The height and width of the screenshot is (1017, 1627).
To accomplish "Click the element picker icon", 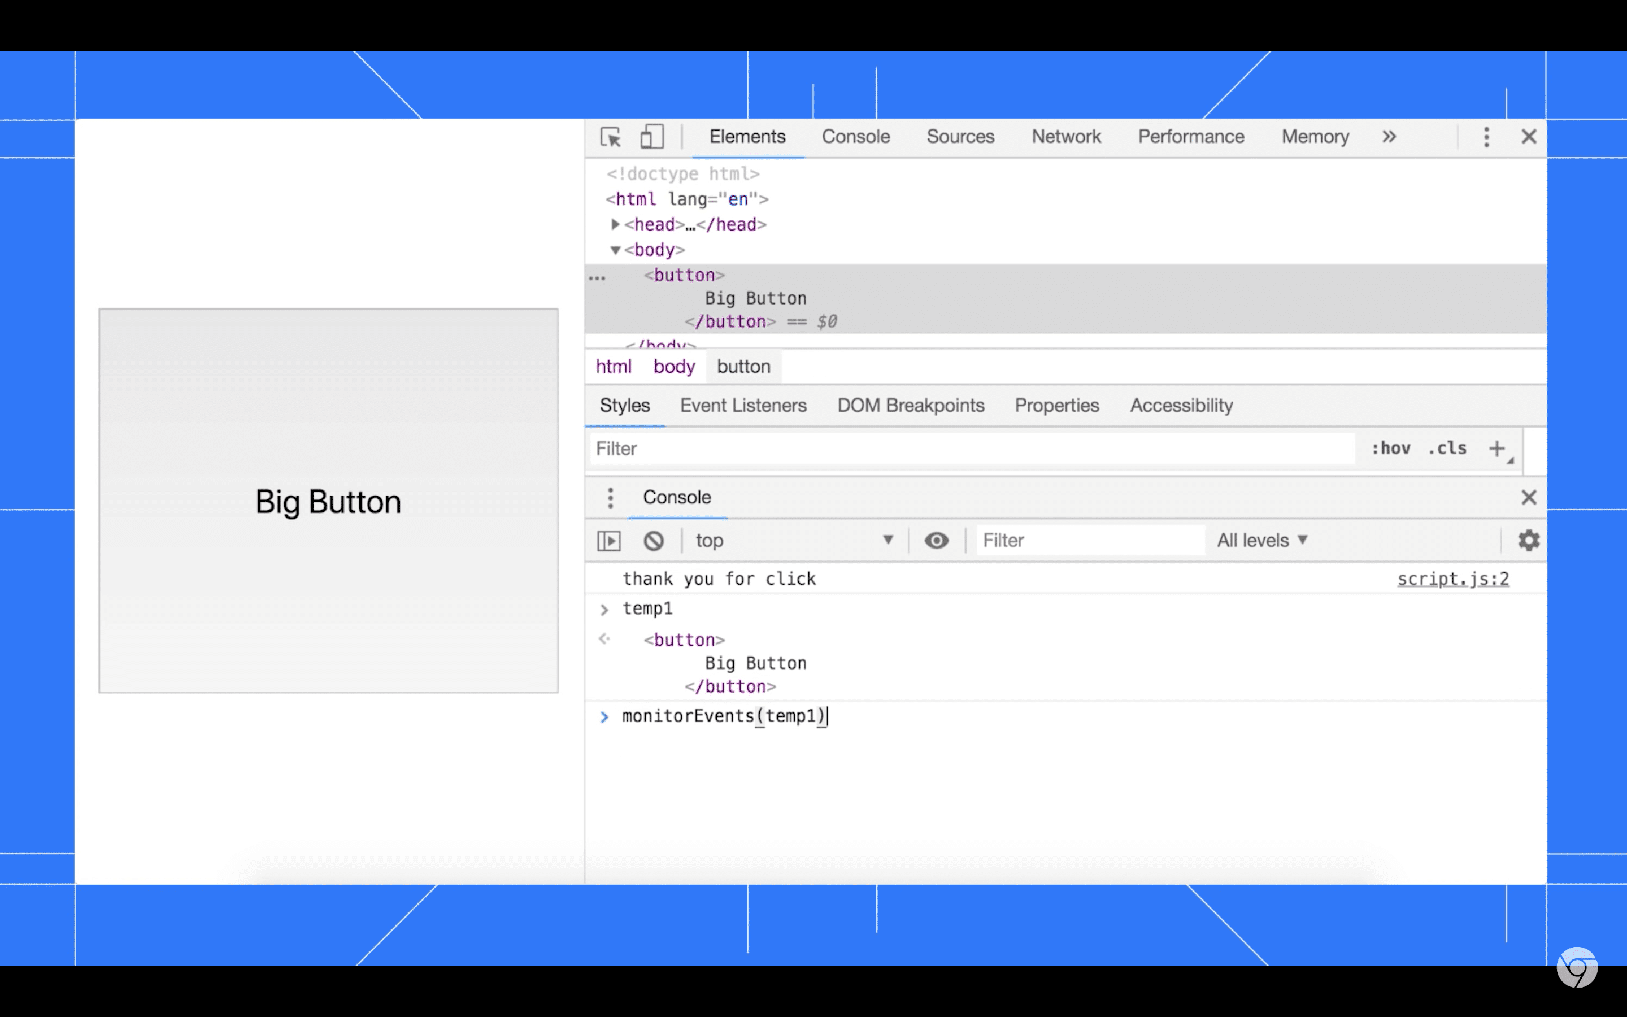I will (611, 137).
